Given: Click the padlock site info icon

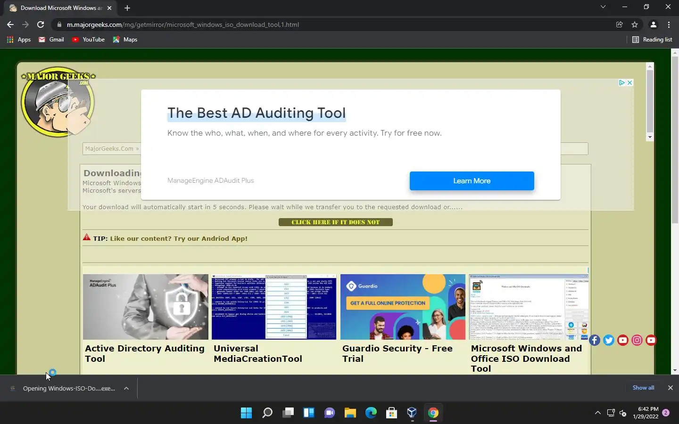Looking at the screenshot, I should (x=59, y=24).
